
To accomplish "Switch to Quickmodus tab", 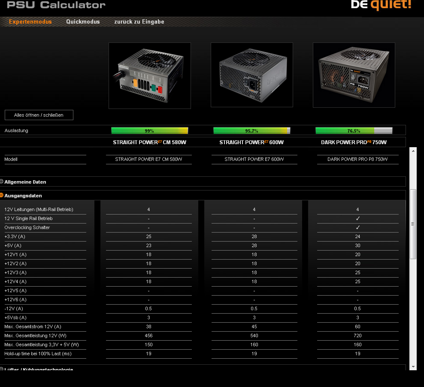I will [x=83, y=21].
